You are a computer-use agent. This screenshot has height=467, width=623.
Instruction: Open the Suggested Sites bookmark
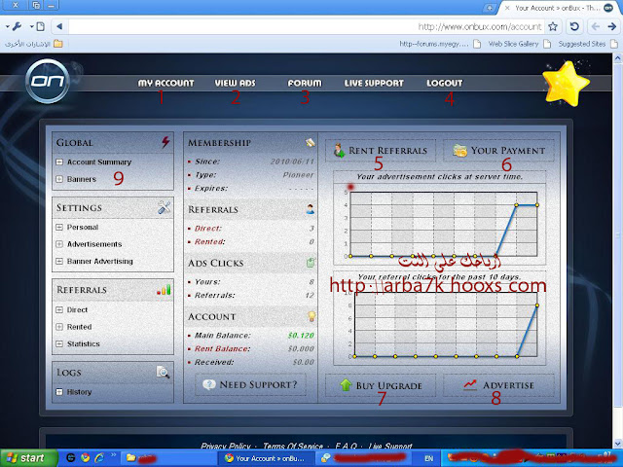click(588, 44)
